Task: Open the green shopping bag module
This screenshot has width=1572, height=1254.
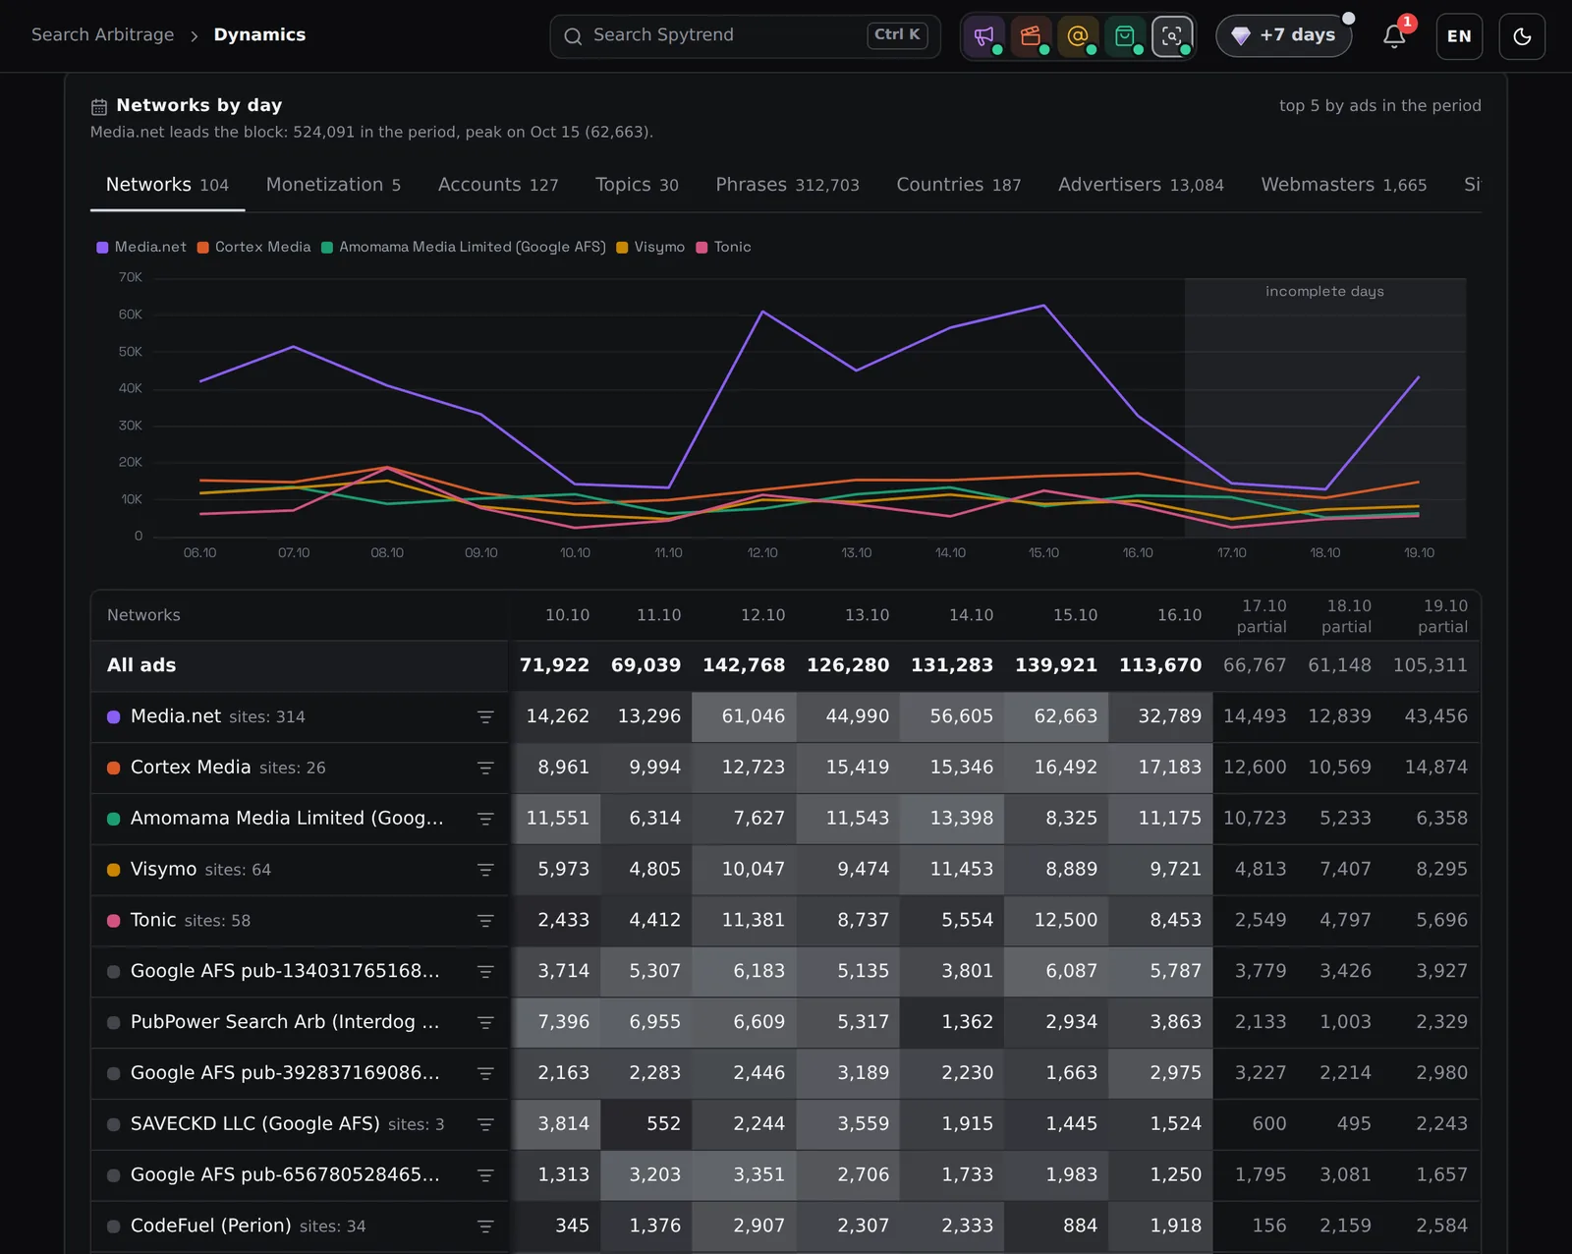Action: point(1125,36)
